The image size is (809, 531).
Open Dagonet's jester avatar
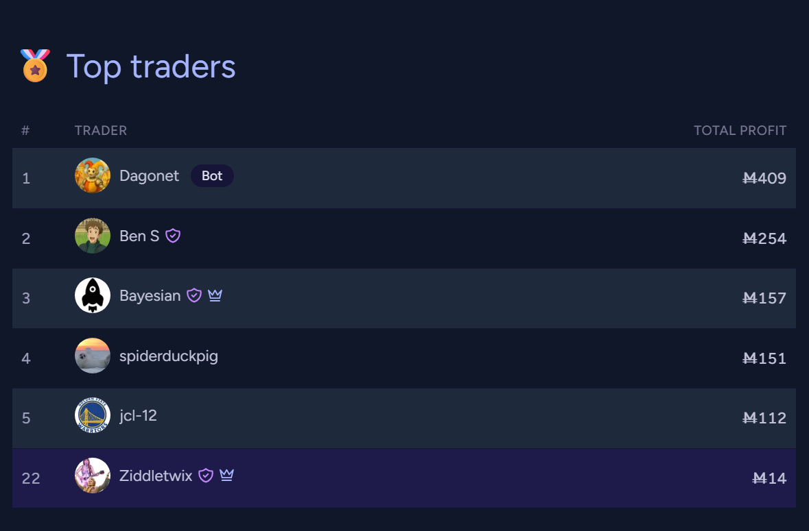tap(93, 176)
